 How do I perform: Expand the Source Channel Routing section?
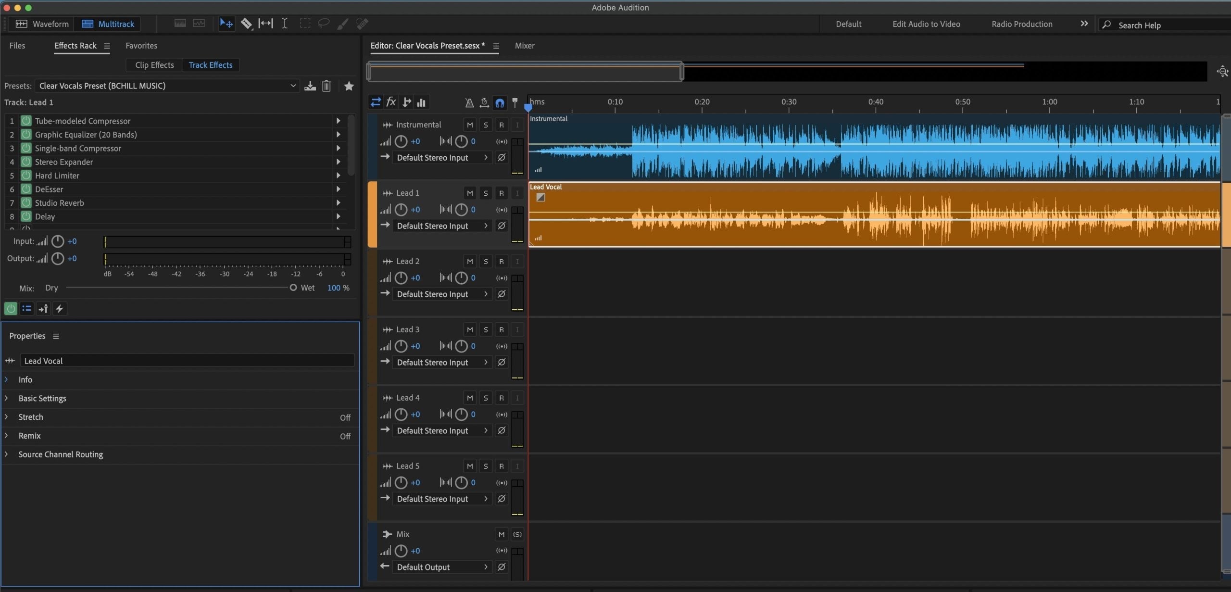point(7,454)
